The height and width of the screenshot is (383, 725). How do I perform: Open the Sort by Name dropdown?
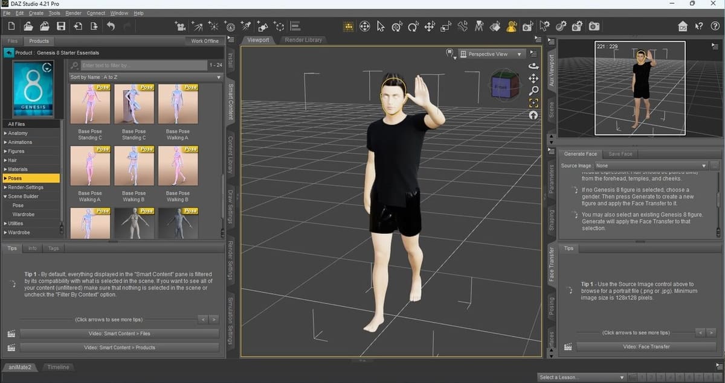(146, 77)
